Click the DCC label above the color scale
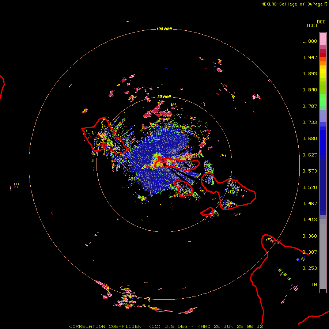329x329 pixels. pos(321,22)
